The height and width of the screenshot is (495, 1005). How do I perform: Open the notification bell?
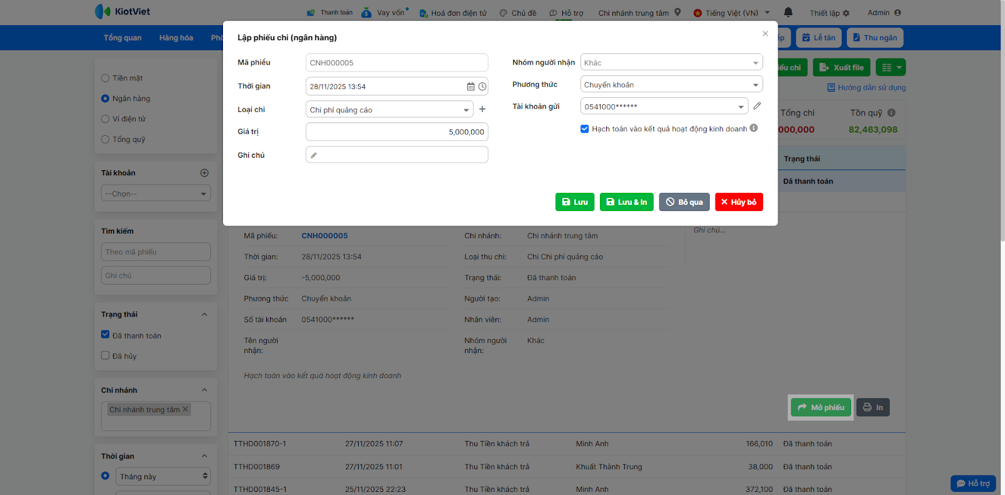(788, 13)
